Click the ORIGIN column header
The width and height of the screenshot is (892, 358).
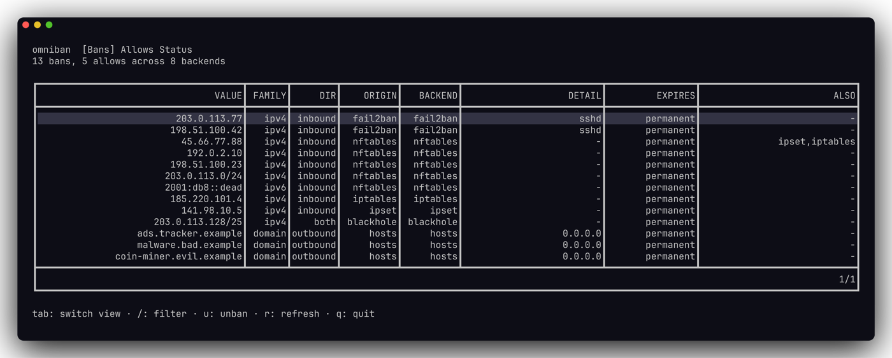[380, 95]
